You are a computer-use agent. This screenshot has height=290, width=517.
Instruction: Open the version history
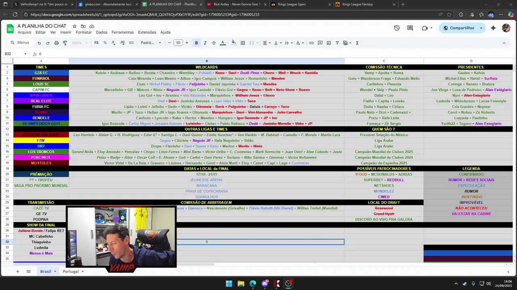pos(397,28)
